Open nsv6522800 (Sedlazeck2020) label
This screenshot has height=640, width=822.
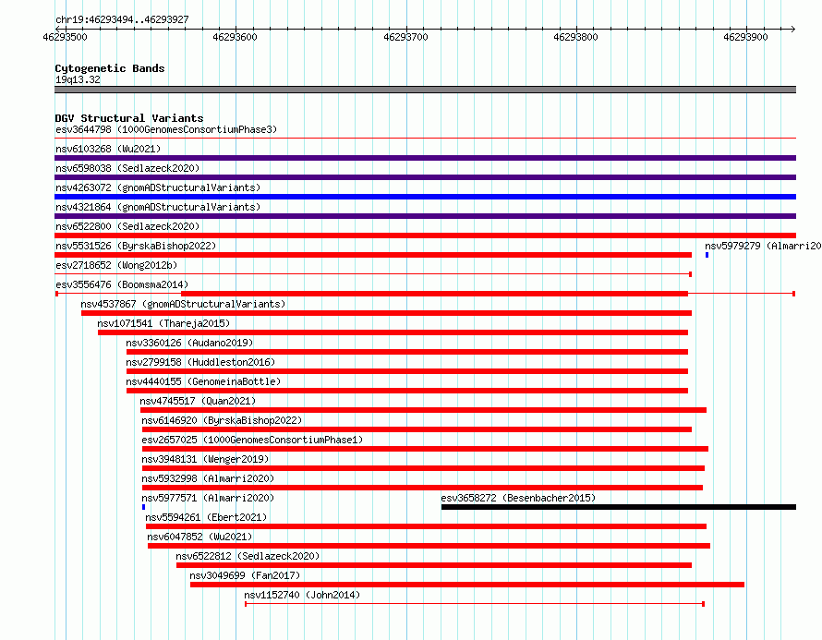coord(127,226)
